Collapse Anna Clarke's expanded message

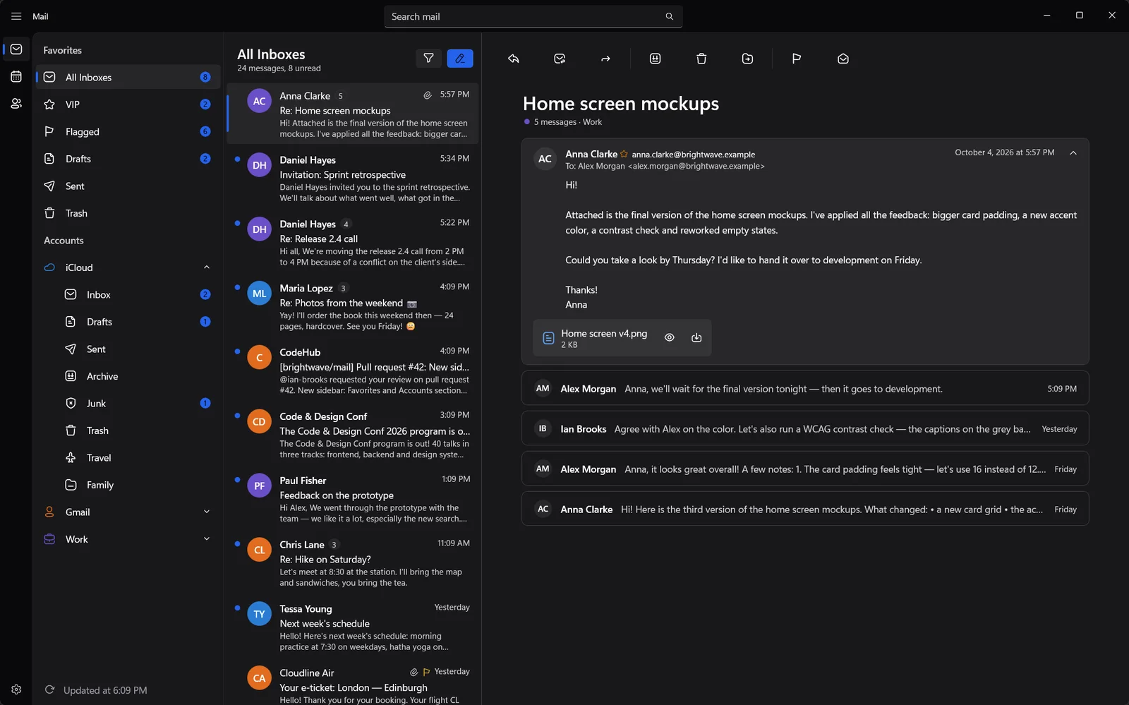click(1073, 153)
